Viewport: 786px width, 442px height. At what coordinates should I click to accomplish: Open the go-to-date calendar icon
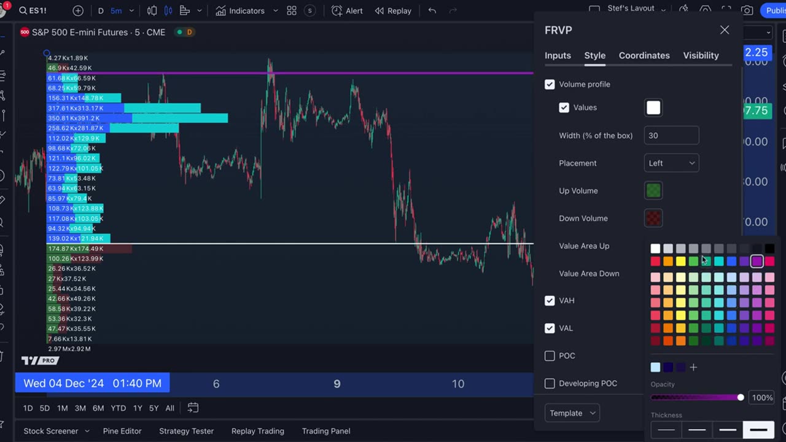193,408
